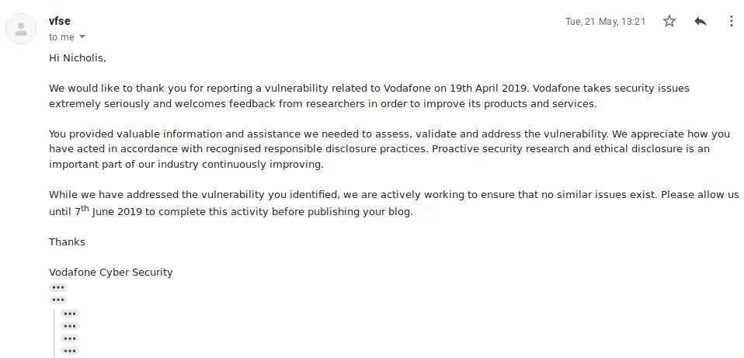Click the greeting "Hi Nicholis,"

pos(78,57)
